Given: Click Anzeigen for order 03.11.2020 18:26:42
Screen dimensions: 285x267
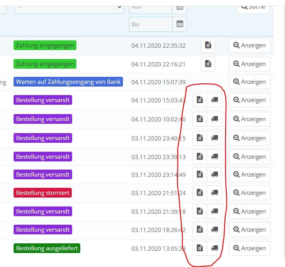Looking at the screenshot, I should click(249, 230).
